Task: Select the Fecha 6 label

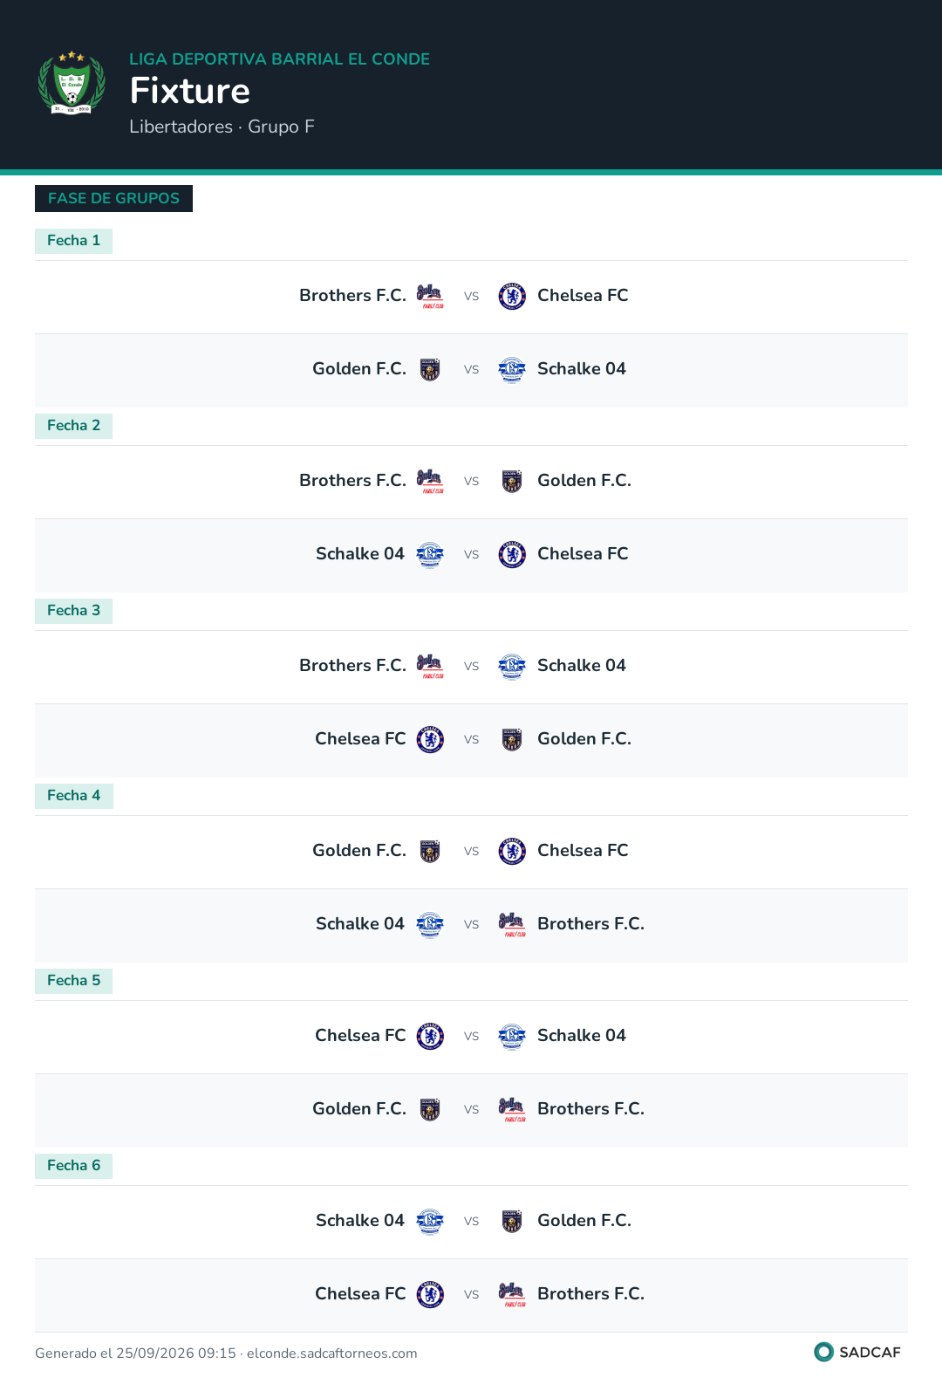Action: point(73,1166)
